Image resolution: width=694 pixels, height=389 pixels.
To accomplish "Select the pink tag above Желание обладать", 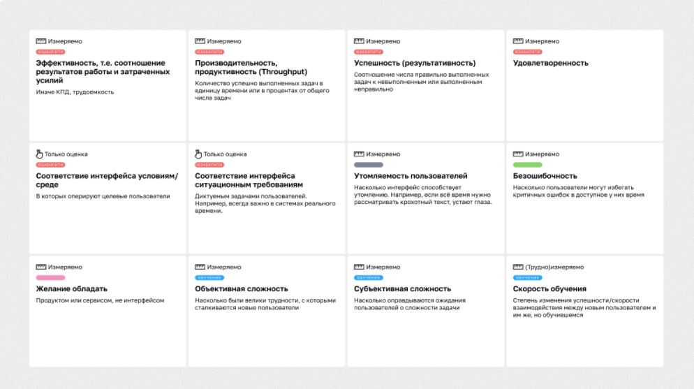I will click(x=50, y=278).
